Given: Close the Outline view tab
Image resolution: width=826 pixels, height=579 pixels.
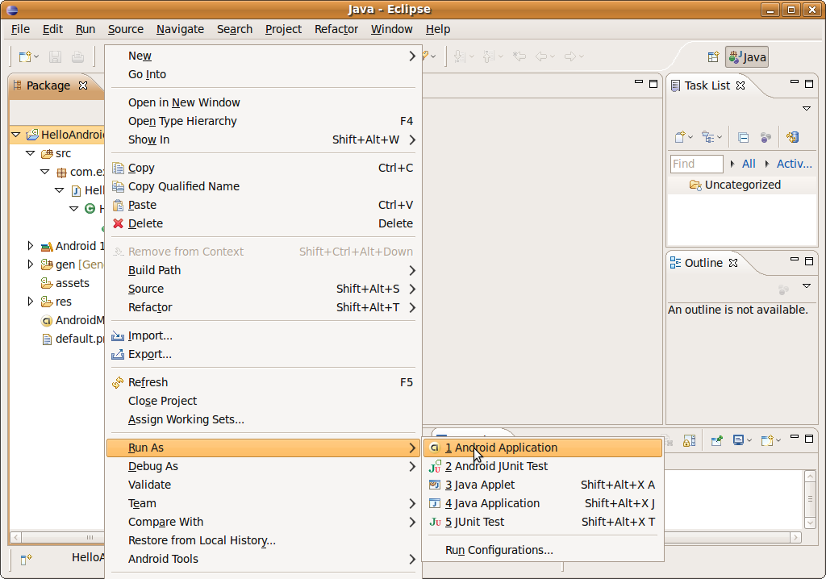Looking at the screenshot, I should 733,263.
